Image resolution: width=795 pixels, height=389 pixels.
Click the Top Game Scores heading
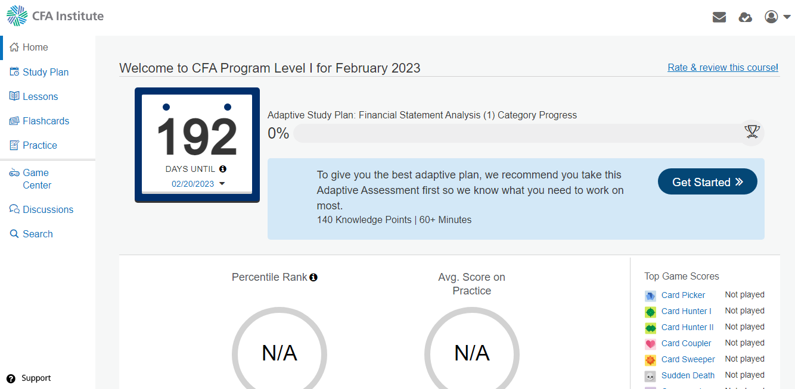point(682,277)
